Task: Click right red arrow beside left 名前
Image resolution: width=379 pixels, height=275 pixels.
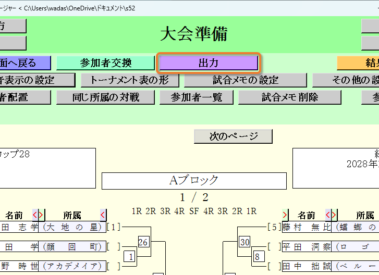Action: click(41, 215)
